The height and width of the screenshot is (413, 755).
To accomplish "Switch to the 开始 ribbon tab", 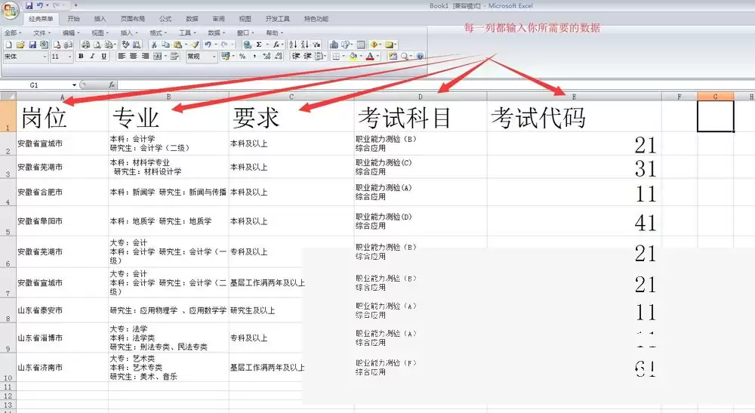I will (73, 19).
